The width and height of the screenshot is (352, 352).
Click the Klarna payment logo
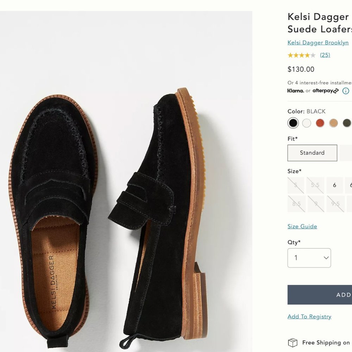pos(295,91)
